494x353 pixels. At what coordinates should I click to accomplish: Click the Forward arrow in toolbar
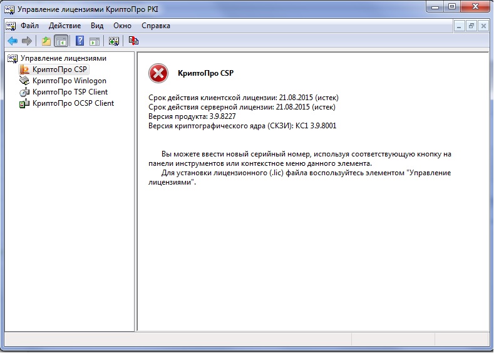[x=27, y=41]
